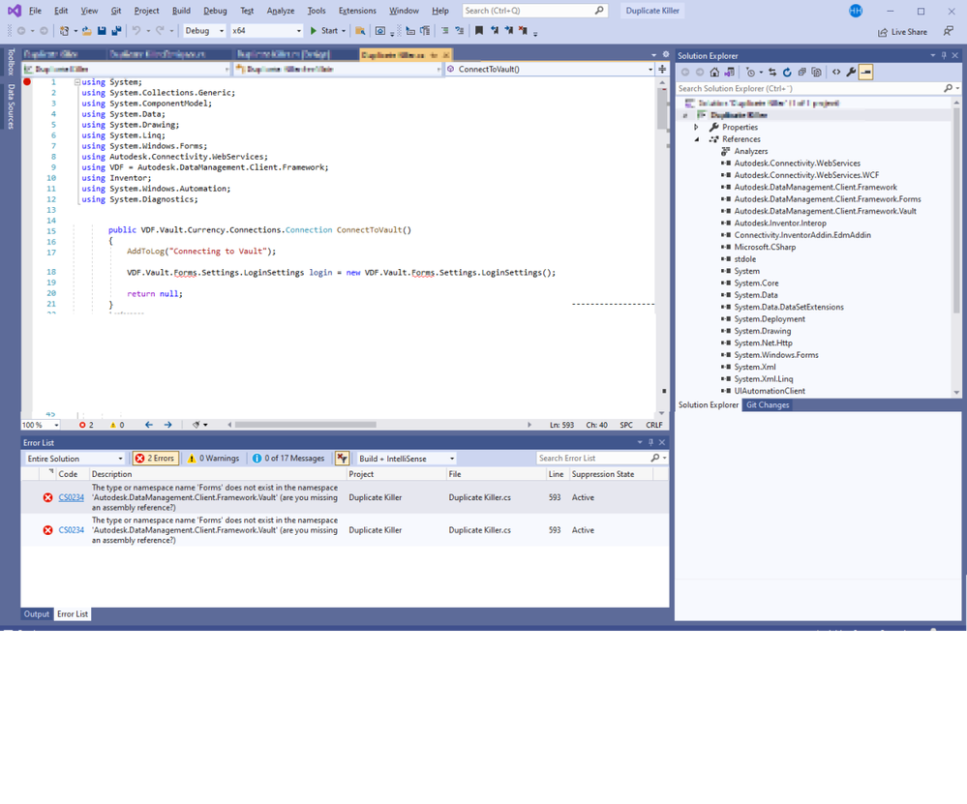
Task: Click the Save file toolbar icon
Action: [x=102, y=31]
